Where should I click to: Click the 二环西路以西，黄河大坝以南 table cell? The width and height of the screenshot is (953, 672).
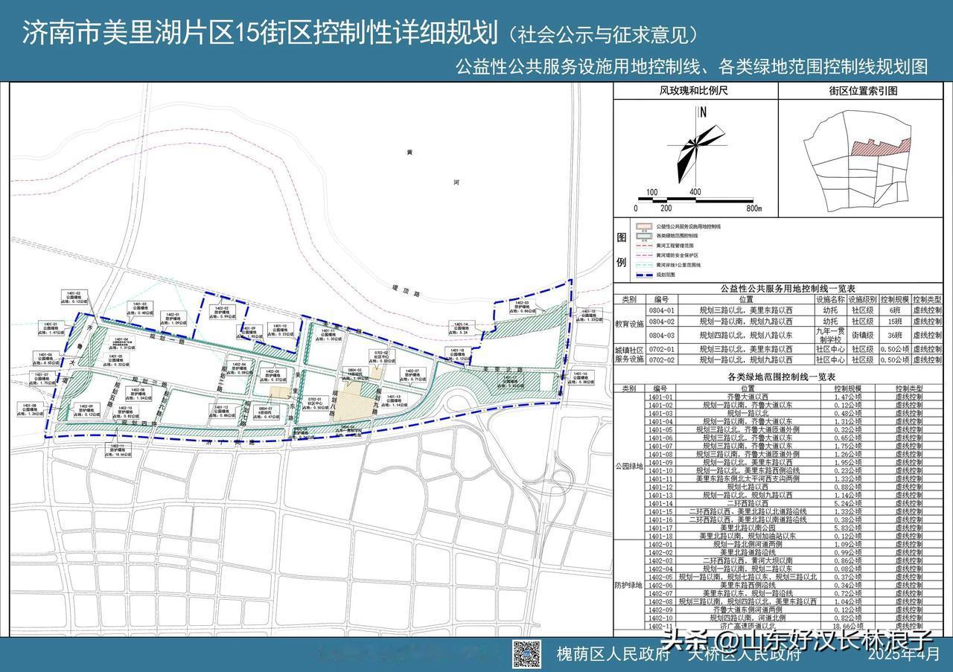click(x=747, y=560)
